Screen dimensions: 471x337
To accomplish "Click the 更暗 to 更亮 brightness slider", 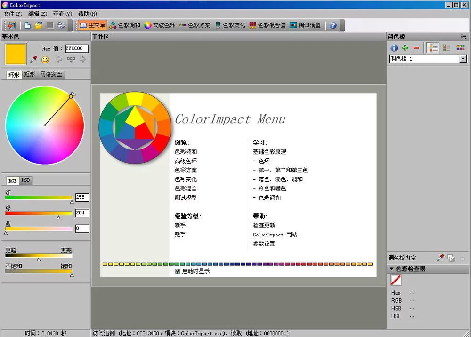I will pos(39,255).
